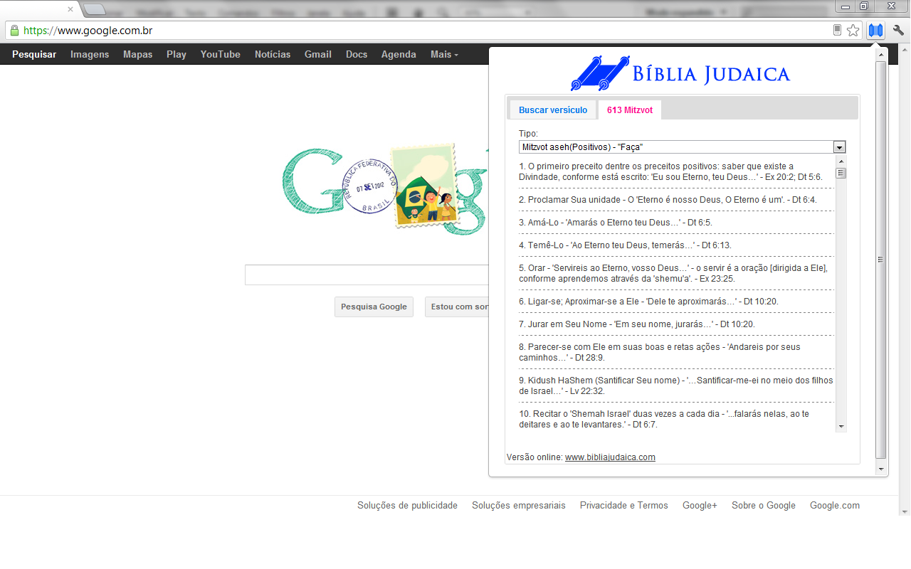Open the Tipo dropdown of Mitzvot types
911x569 pixels.
click(682, 147)
